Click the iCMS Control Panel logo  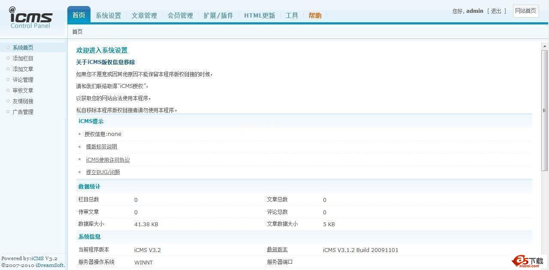(x=30, y=18)
